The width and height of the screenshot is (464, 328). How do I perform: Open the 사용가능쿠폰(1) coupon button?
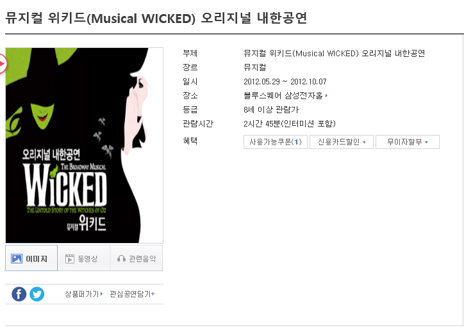tap(276, 142)
